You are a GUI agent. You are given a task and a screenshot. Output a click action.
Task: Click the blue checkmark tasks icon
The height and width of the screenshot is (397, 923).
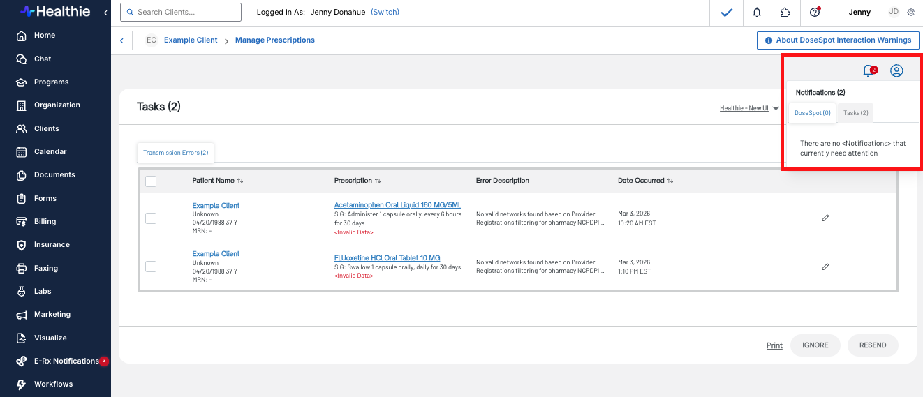(x=727, y=13)
